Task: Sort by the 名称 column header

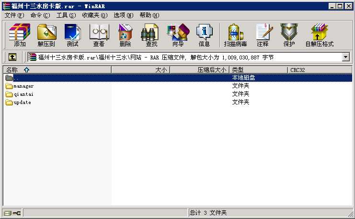Action: [57, 70]
